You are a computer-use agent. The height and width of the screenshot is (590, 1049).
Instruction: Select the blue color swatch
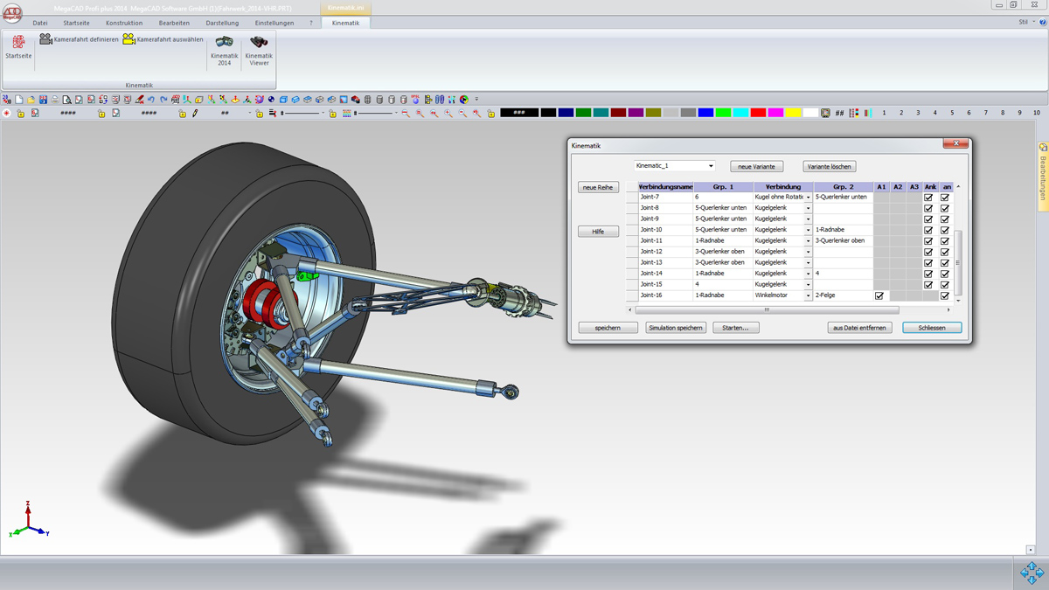coord(705,113)
